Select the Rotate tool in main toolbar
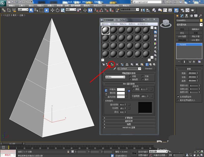Screen dimensions: 204x157 [58, 10]
